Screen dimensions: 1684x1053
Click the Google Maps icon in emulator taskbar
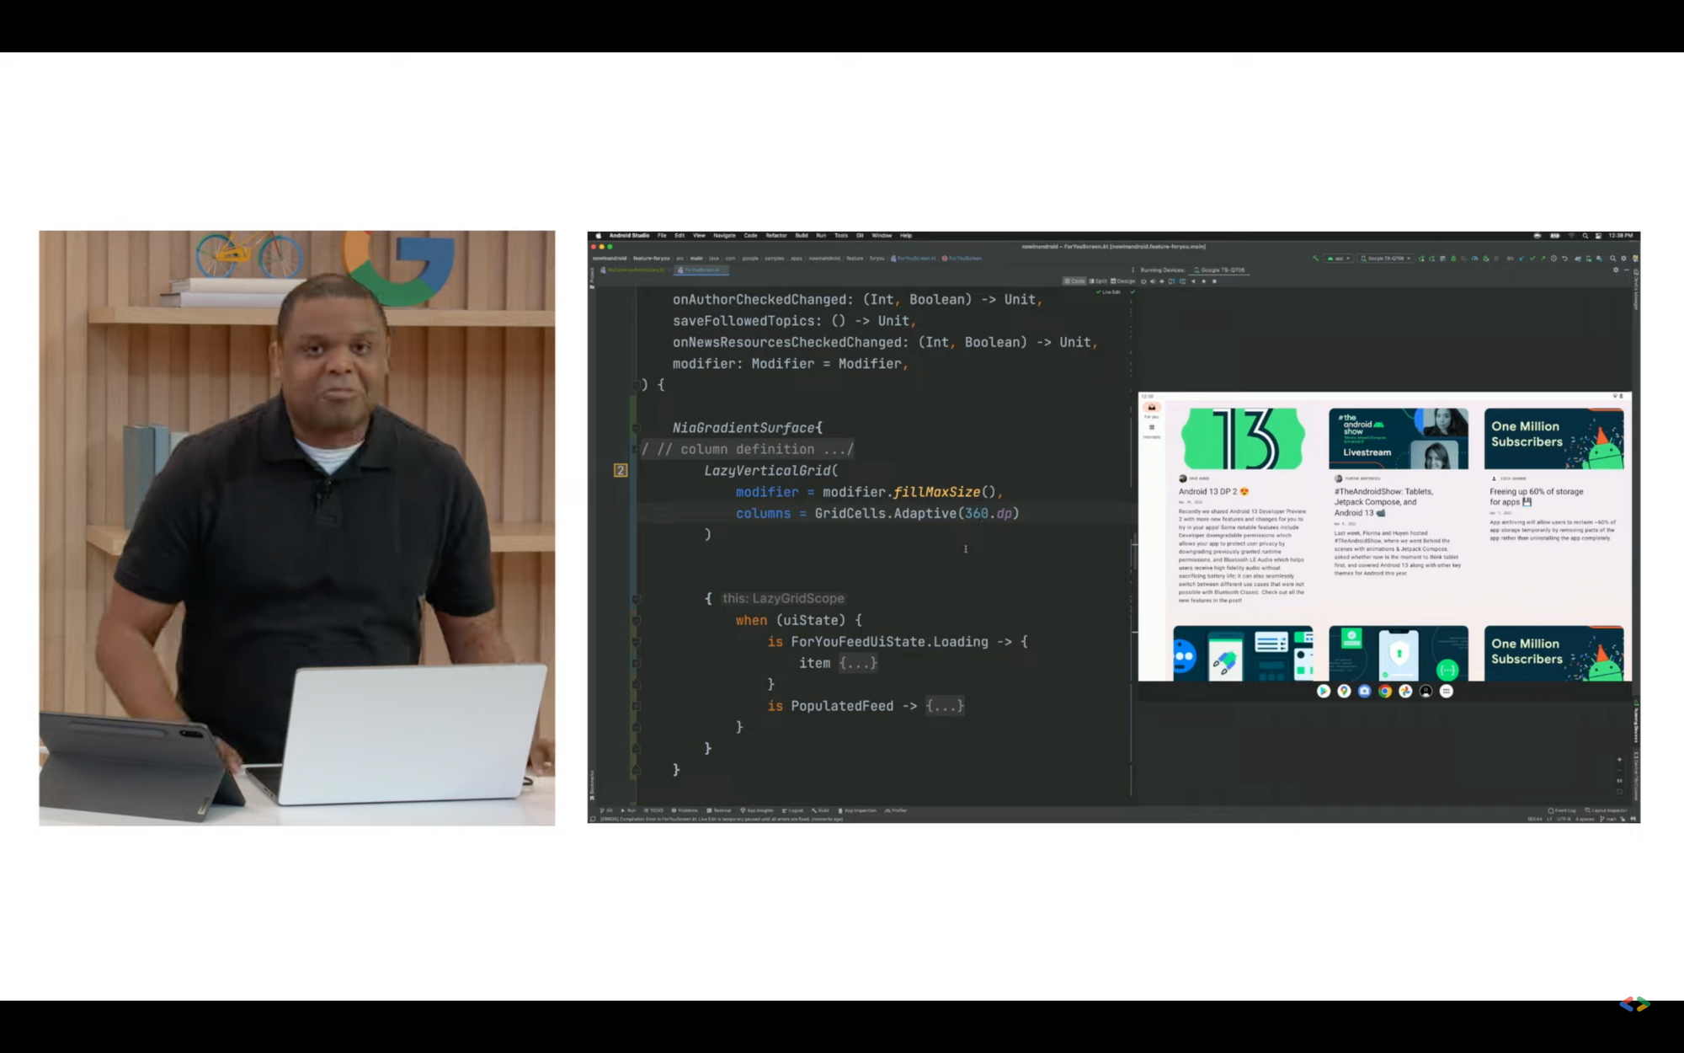pyautogui.click(x=1344, y=691)
